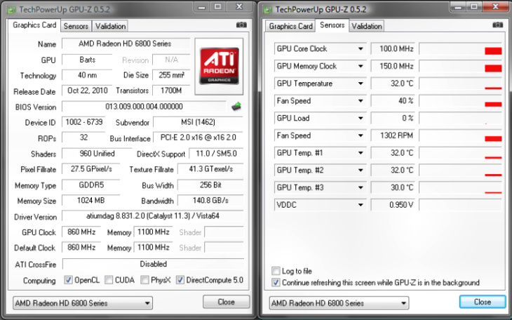The image size is (512, 320).
Task: Click the VDDC reading 0.950 V
Action: (393, 205)
